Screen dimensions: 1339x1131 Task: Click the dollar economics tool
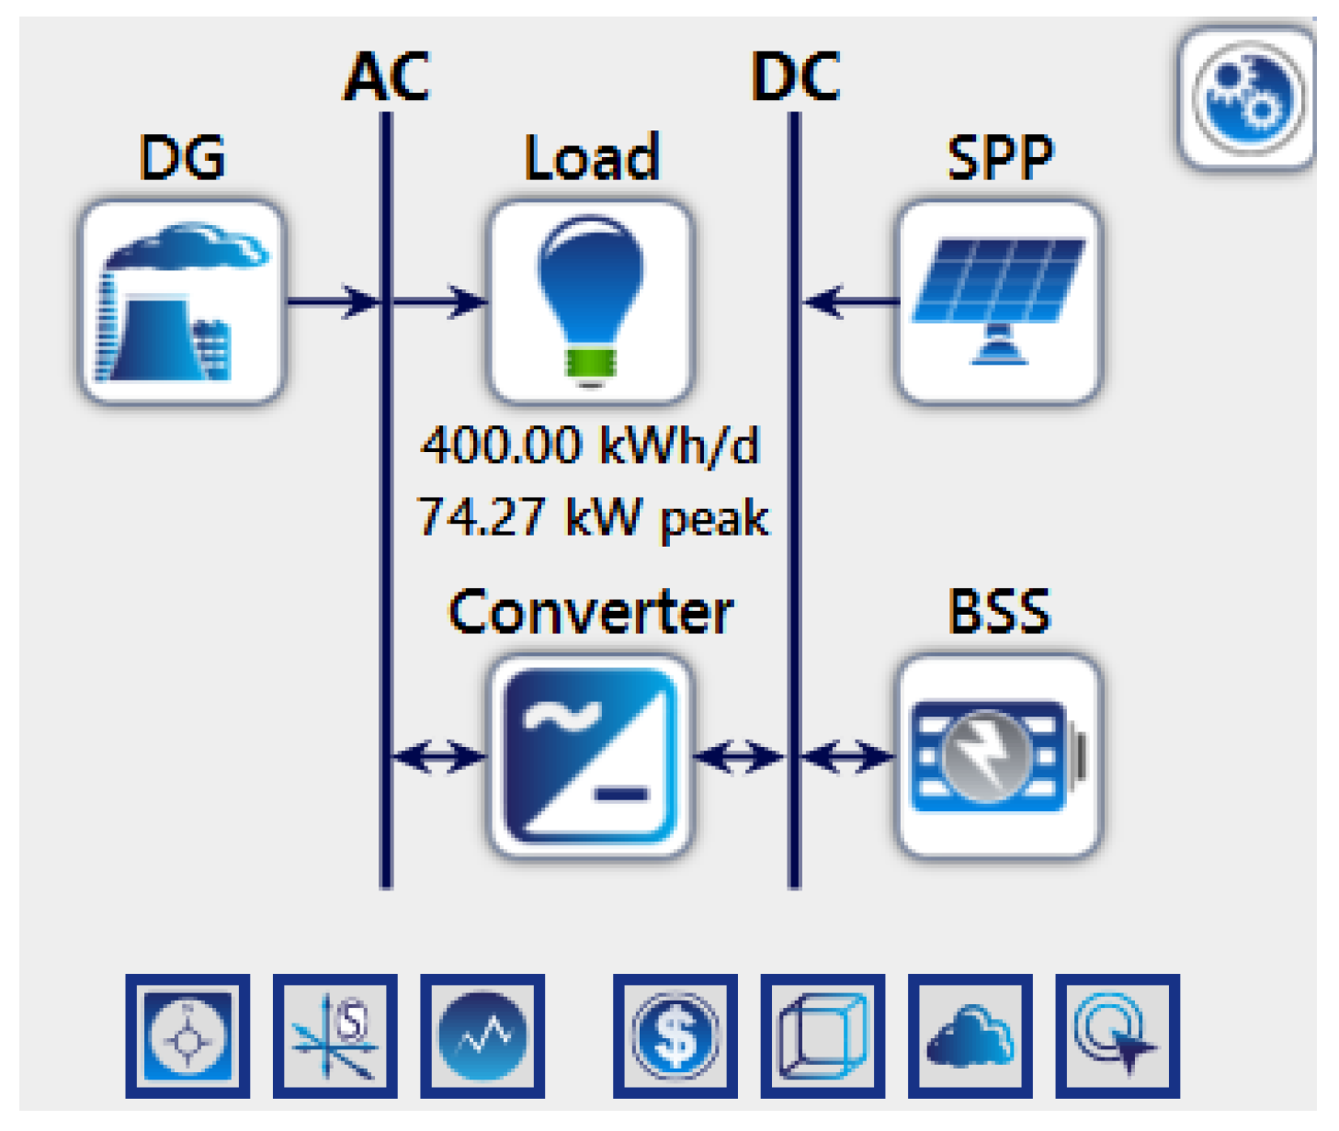[x=677, y=1034]
